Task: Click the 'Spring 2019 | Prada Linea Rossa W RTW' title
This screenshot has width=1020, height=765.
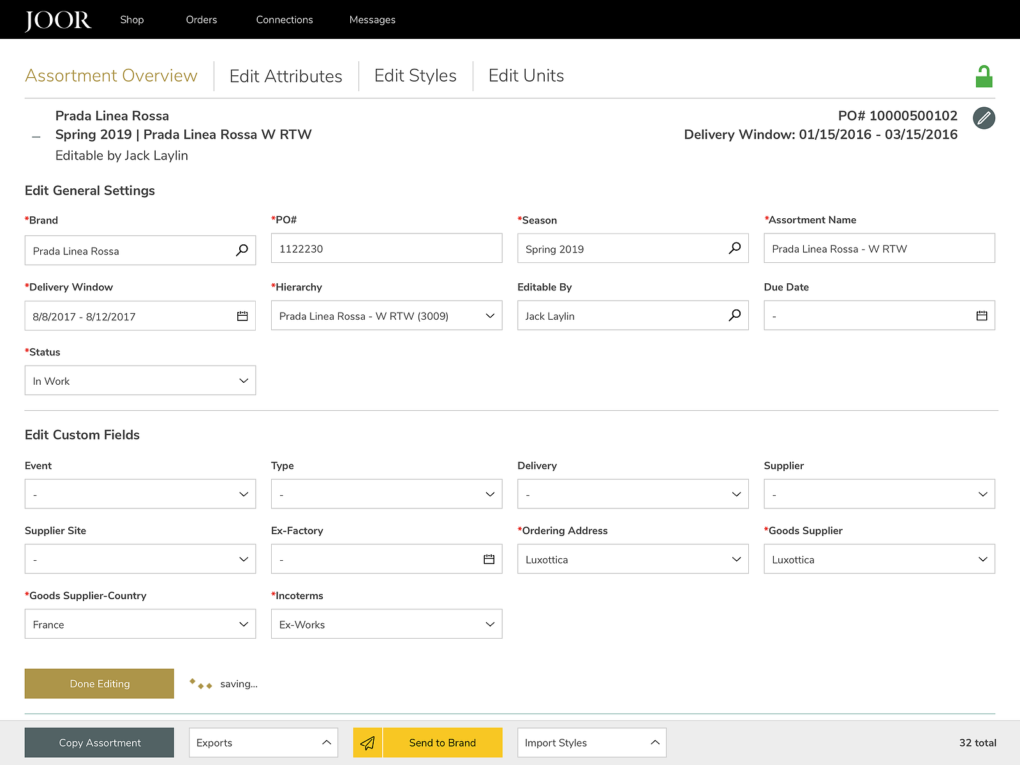Action: point(184,135)
